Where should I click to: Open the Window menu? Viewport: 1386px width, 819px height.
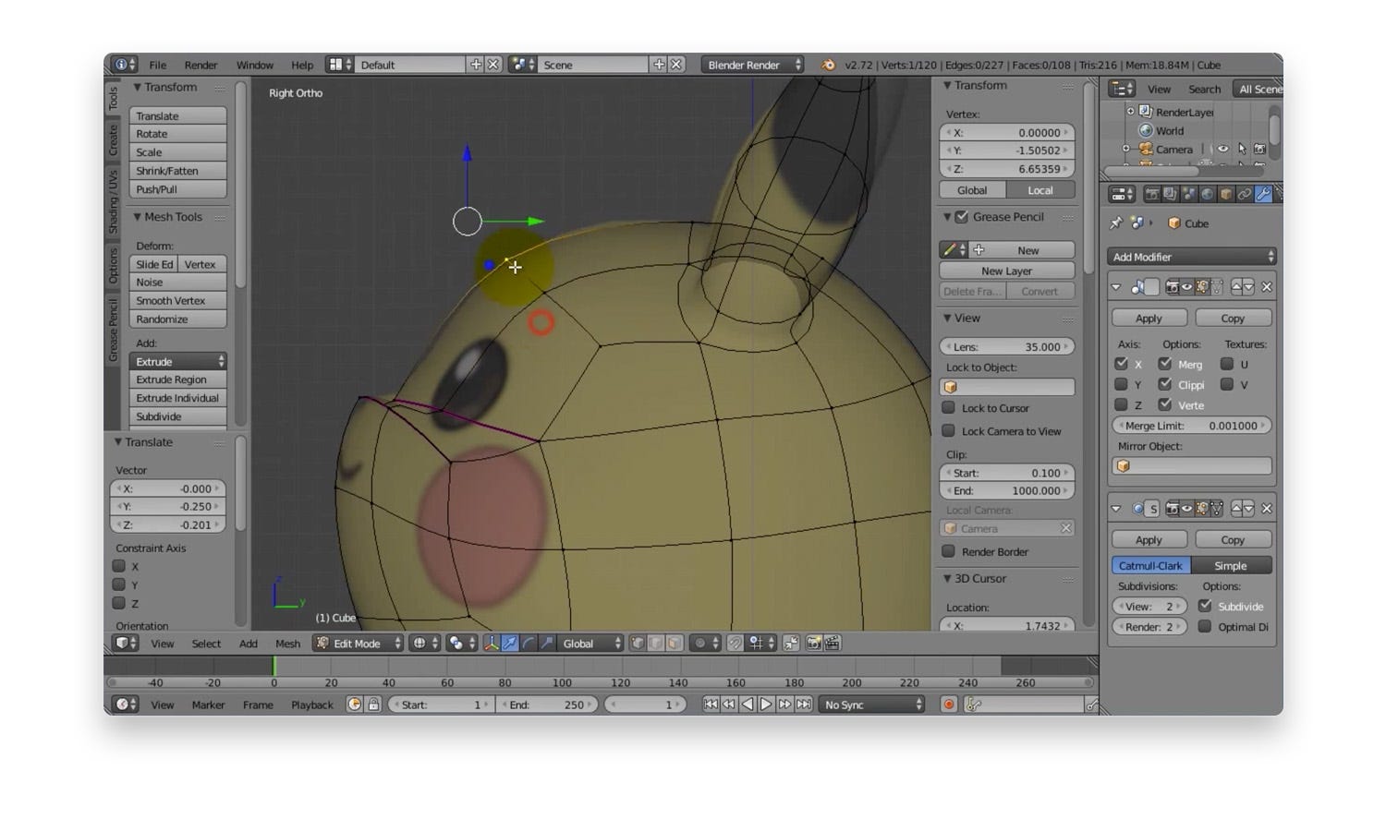tap(254, 65)
